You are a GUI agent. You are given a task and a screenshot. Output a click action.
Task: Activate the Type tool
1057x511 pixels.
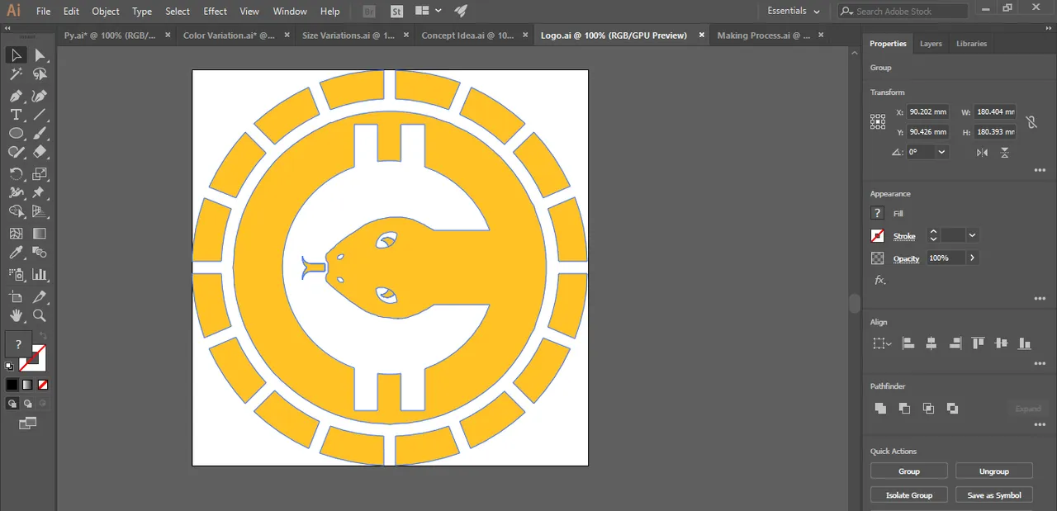tap(16, 115)
